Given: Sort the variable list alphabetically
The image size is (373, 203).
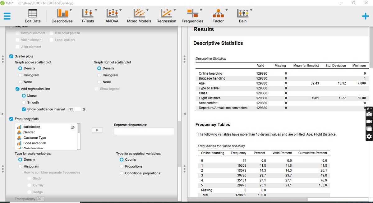Looking at the screenshot, I should 73,127.
